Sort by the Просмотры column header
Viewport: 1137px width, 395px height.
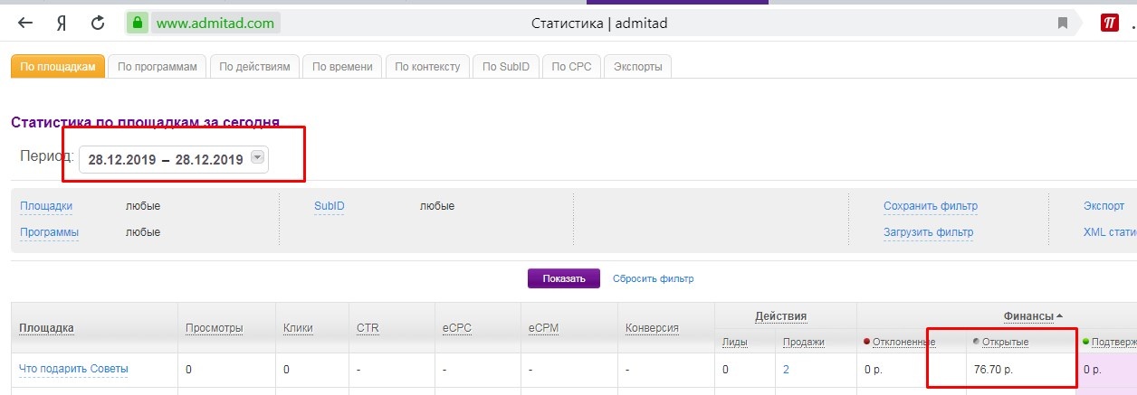214,328
